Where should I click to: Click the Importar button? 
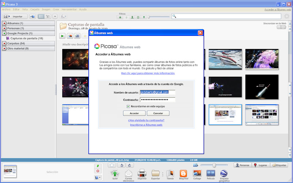(15, 16)
